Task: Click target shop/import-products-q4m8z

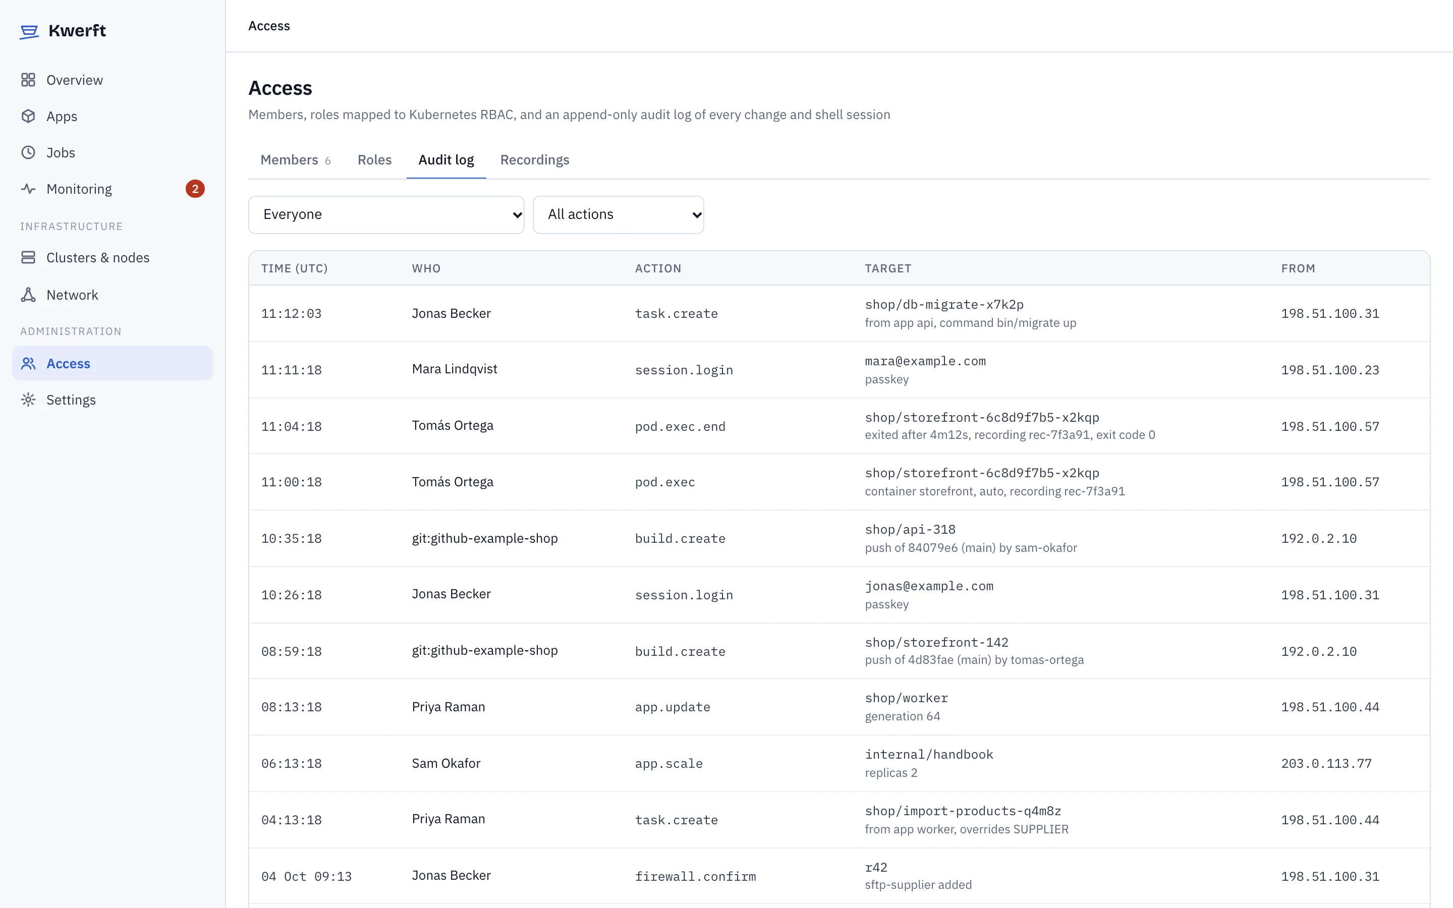Action: (963, 811)
